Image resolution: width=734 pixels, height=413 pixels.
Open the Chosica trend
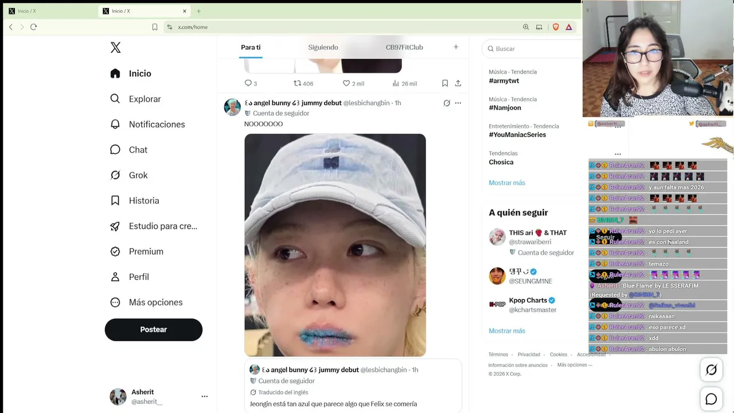[501, 162]
